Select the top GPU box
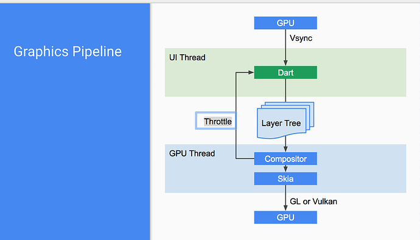This screenshot has width=420, height=240. tap(285, 23)
